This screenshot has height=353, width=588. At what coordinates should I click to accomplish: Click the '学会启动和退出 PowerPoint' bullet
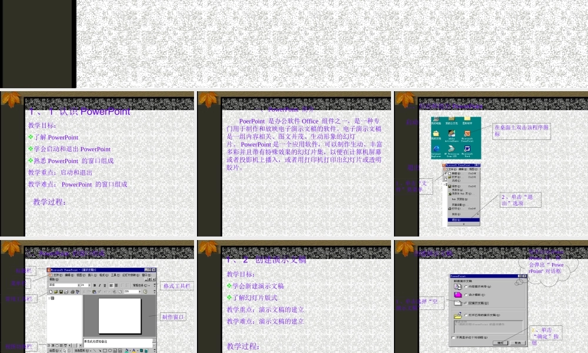72,149
